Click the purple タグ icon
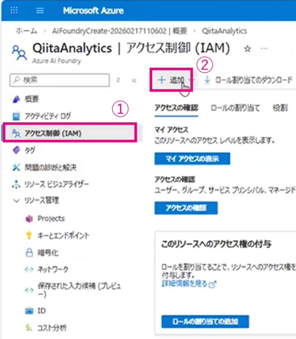The width and height of the screenshot is (296, 339). 16,150
